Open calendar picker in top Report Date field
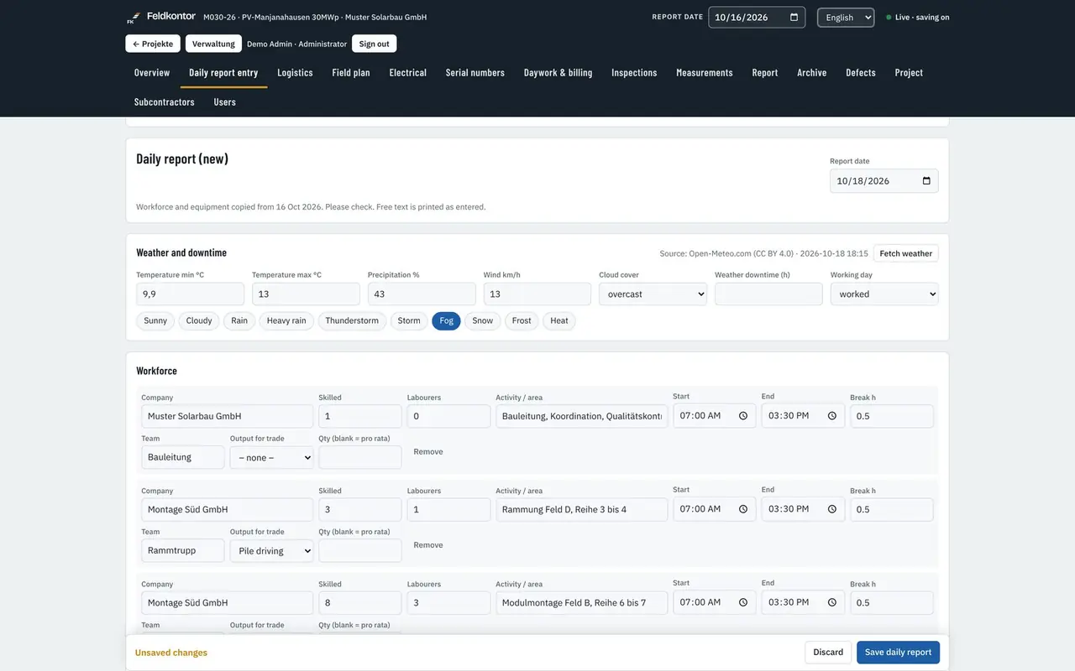 [x=794, y=17]
